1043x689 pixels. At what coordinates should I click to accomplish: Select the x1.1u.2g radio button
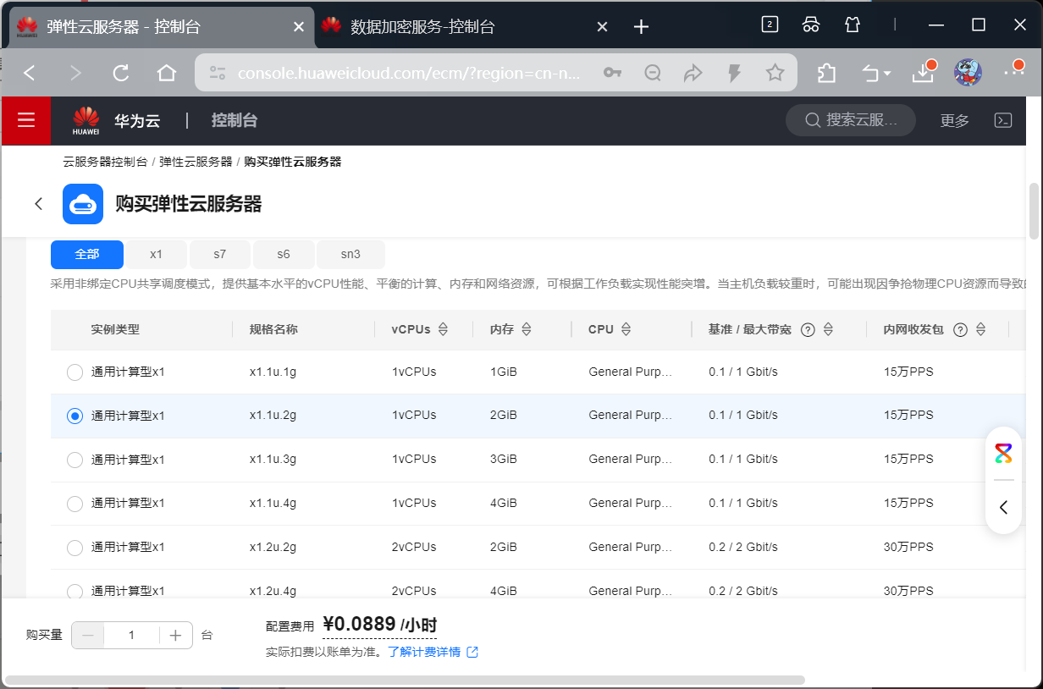74,416
